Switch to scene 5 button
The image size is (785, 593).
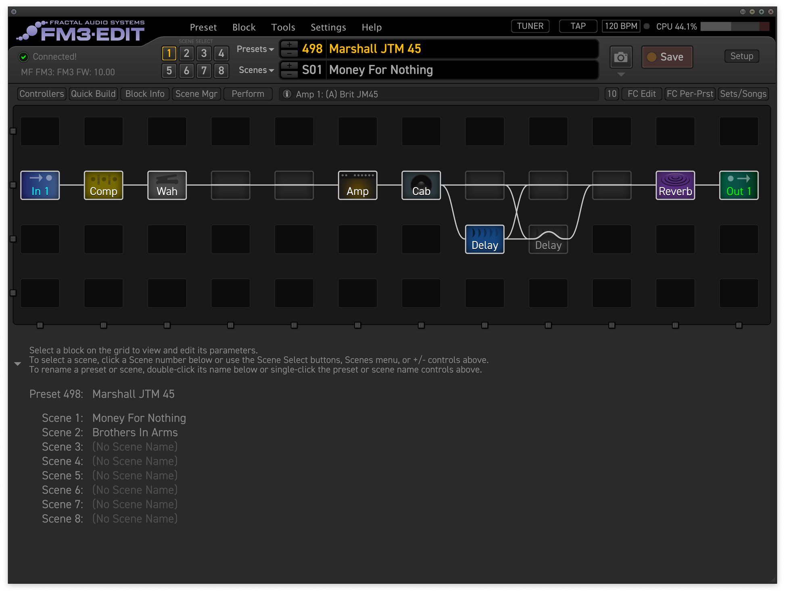point(169,71)
